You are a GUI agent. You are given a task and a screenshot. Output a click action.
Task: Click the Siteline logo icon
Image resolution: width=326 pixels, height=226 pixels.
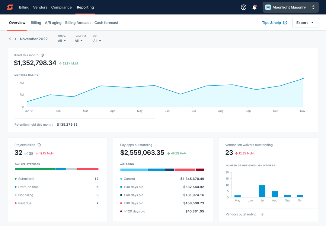(10, 7)
